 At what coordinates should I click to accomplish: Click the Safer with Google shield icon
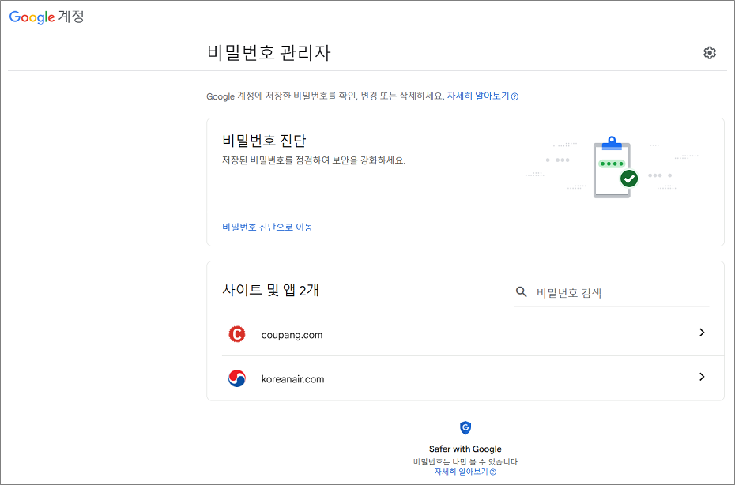point(465,427)
